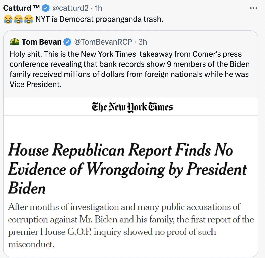The image size is (265, 258).
Task: Click Tom Bevan's green profile avatar
Action: (15, 42)
